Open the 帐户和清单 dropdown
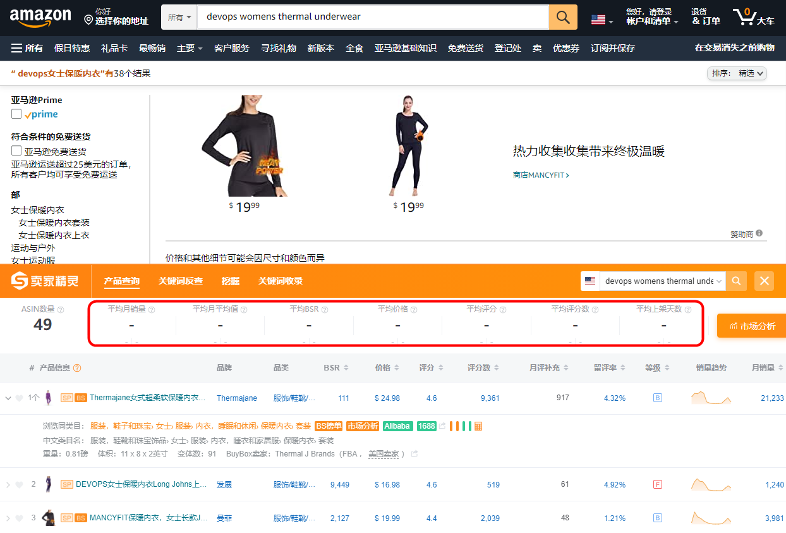This screenshot has height=533, width=786. [x=652, y=17]
